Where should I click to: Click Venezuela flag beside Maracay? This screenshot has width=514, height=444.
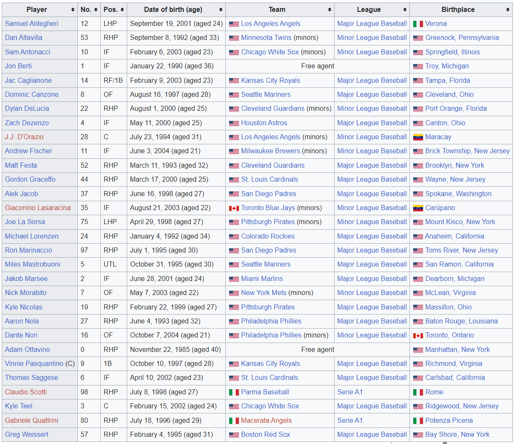(x=418, y=138)
